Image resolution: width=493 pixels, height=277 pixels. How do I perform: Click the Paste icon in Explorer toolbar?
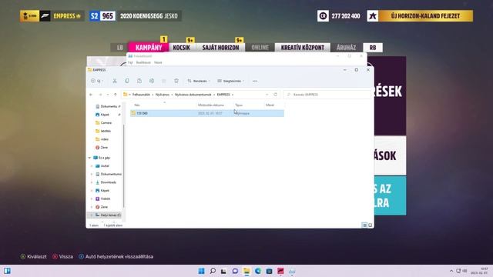[139, 81]
